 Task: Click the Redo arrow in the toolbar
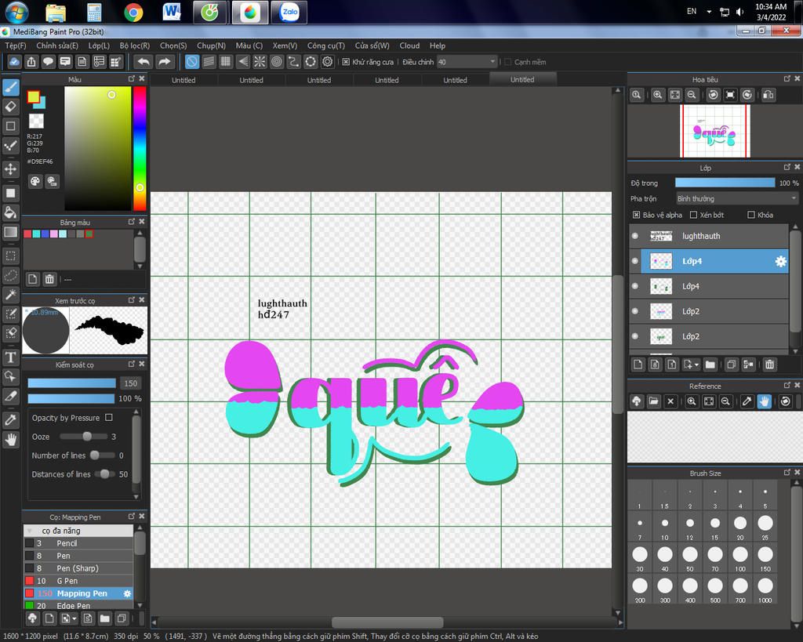pyautogui.click(x=165, y=62)
